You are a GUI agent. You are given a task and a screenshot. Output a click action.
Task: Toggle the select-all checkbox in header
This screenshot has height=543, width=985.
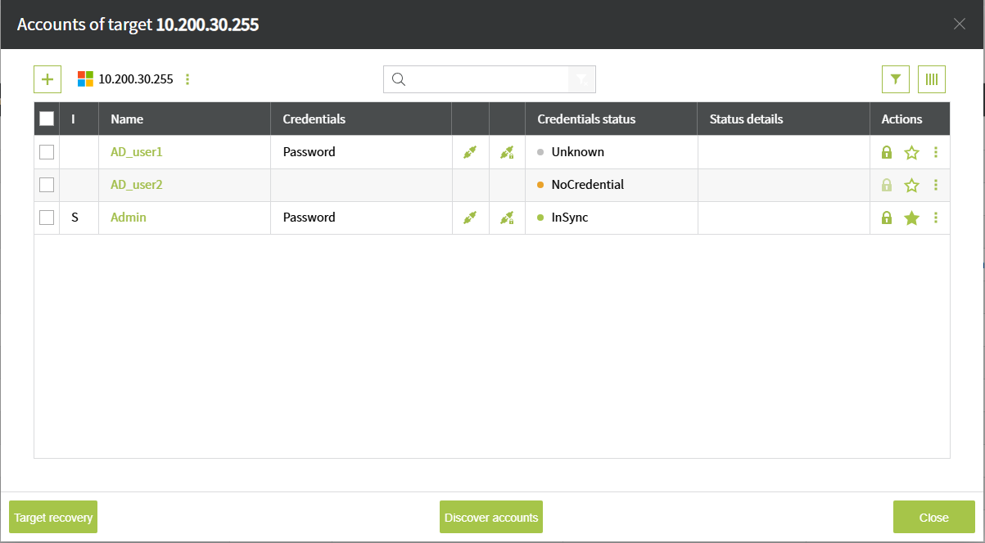47,119
